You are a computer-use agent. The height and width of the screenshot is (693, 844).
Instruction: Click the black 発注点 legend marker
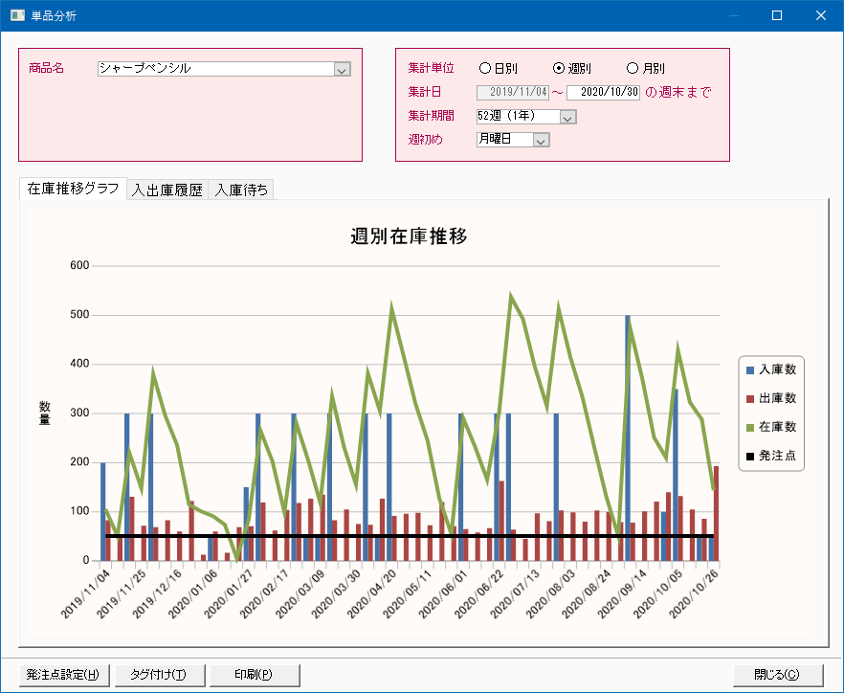[750, 456]
